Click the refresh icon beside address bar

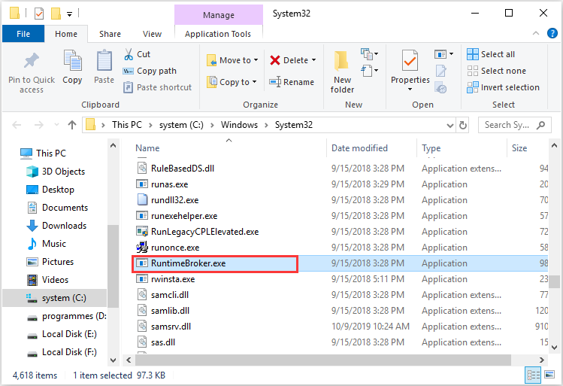tap(463, 125)
